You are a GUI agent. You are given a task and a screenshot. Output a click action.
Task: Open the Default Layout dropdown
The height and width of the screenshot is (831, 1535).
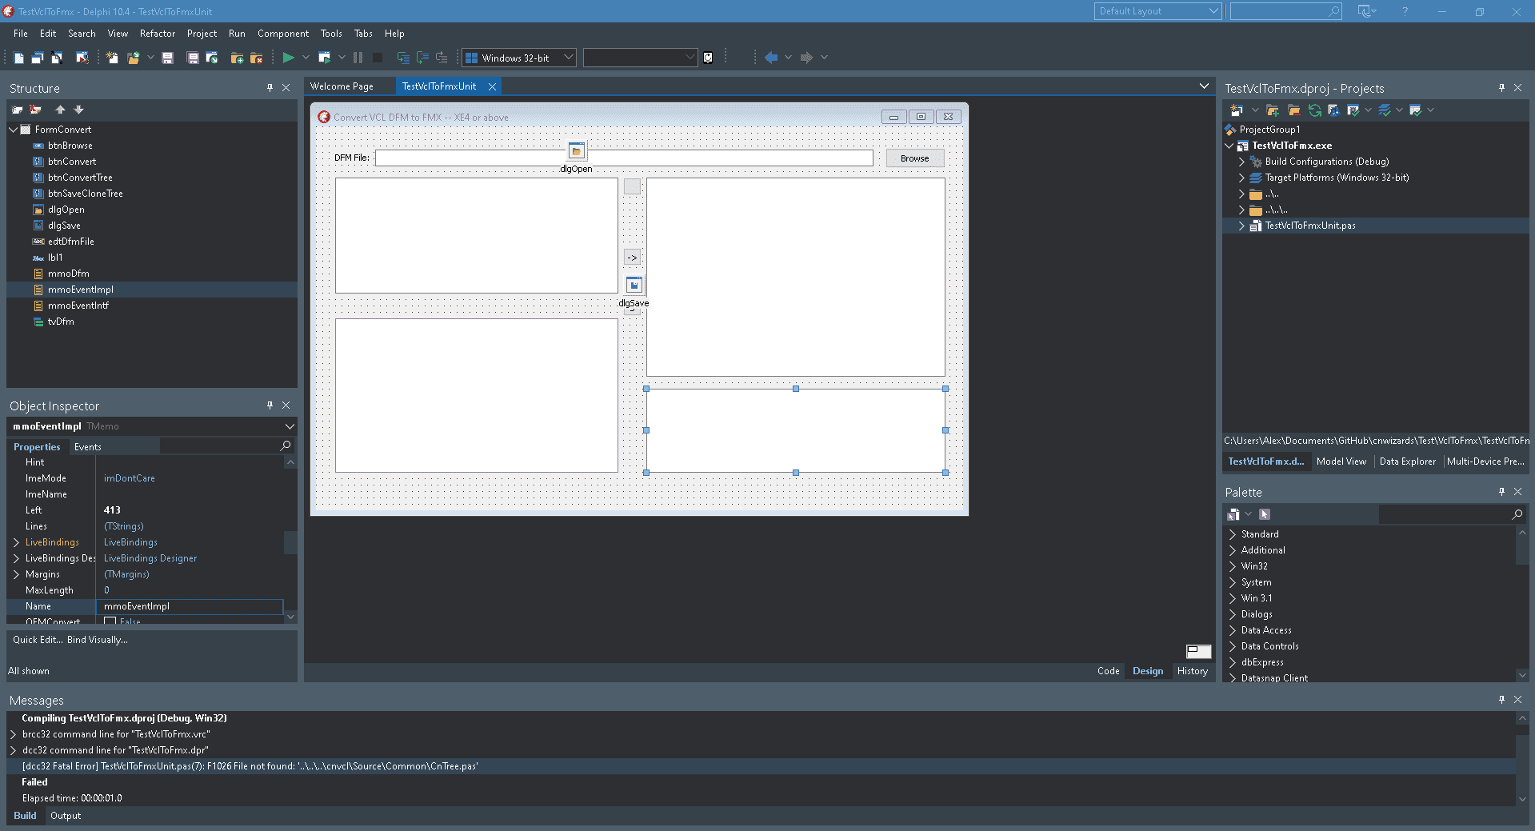(x=1213, y=11)
